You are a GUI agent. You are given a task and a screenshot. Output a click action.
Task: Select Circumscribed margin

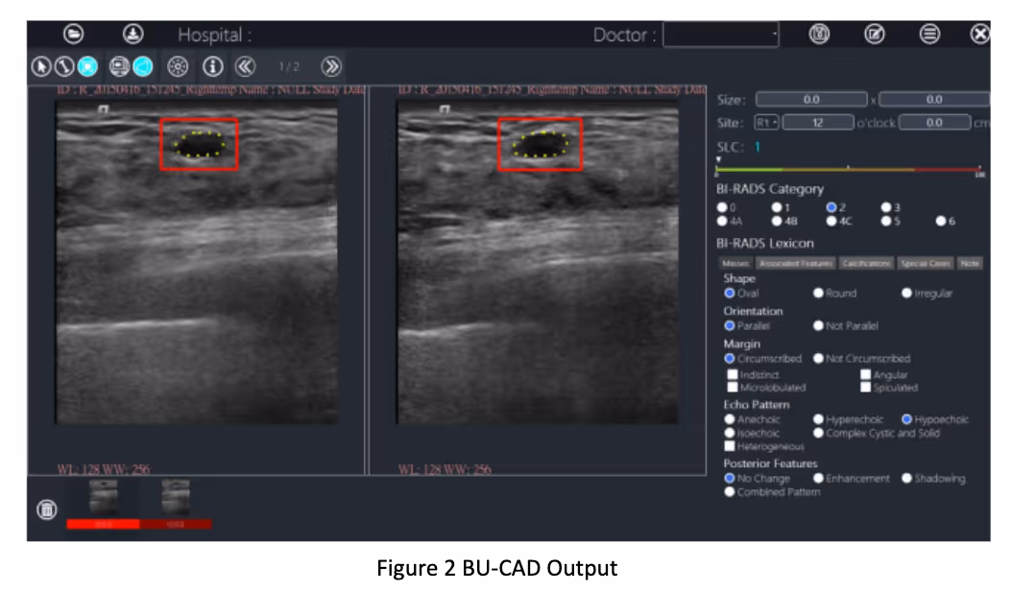(730, 359)
